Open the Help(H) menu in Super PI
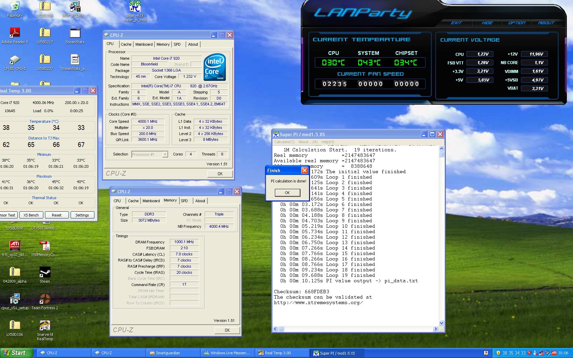The width and height of the screenshot is (573, 358). (x=328, y=142)
